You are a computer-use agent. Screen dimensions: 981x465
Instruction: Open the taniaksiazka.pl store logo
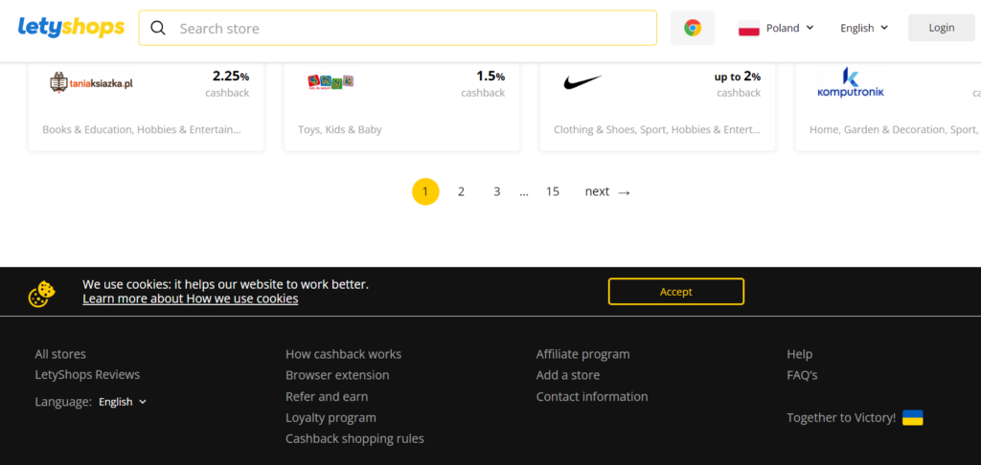point(91,82)
